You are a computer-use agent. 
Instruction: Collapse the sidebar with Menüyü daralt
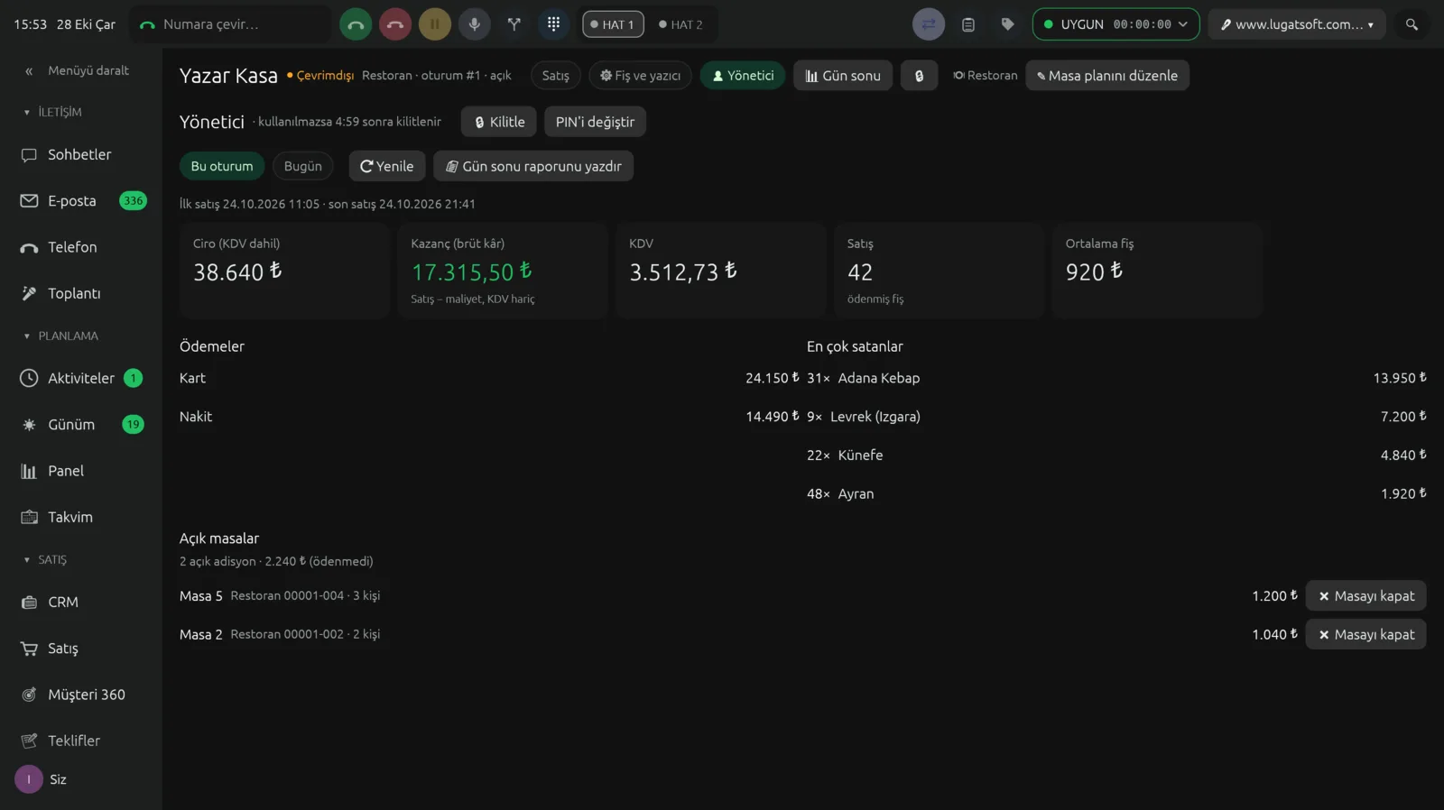[78, 70]
